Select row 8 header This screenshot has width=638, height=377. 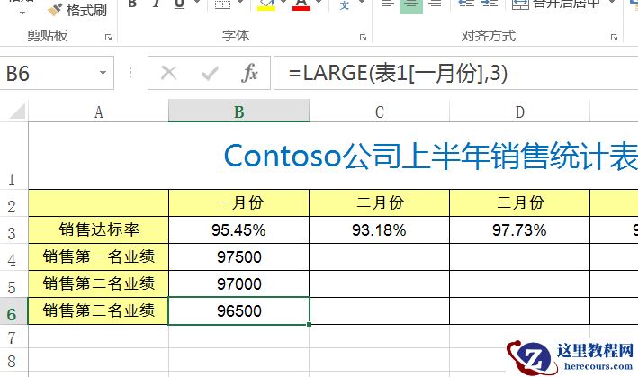[13, 360]
